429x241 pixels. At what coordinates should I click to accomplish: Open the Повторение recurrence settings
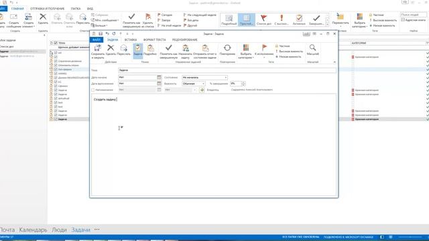pos(227,50)
